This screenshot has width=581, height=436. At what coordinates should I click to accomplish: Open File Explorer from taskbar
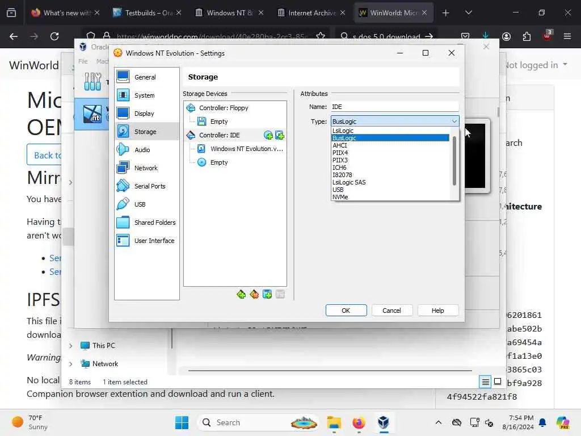point(334,422)
